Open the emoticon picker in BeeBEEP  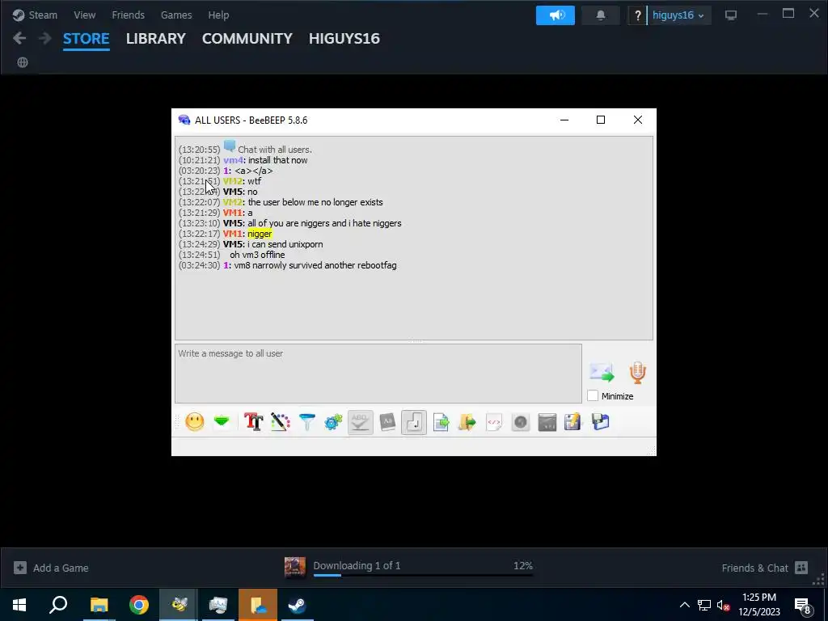click(194, 422)
